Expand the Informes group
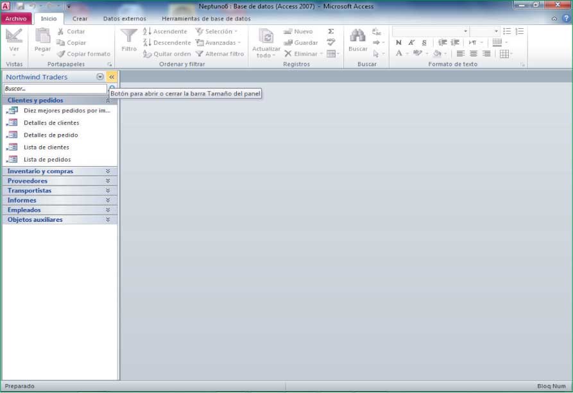Image resolution: width=573 pixels, height=393 pixels. (60, 200)
